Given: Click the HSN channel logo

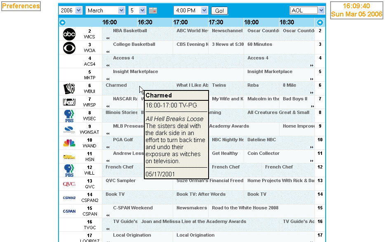Looking at the screenshot, I should [x=69, y=157].
